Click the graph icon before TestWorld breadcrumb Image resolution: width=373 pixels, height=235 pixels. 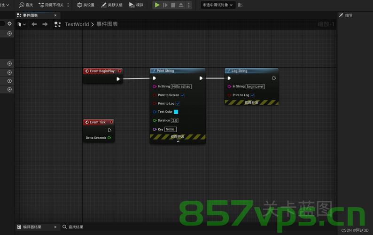(57, 24)
